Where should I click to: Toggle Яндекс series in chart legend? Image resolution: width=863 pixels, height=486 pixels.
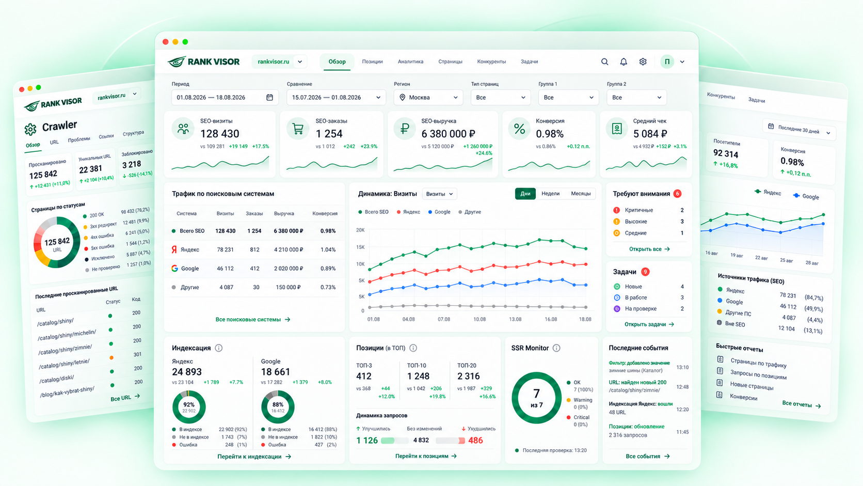tap(408, 212)
